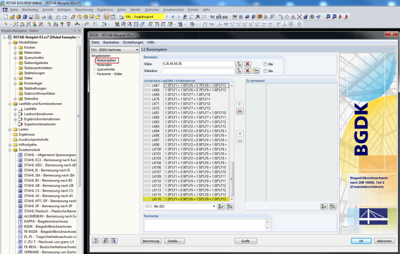Viewport: 400px width, 254px height.
Task: Go to previous load case arrow
Action: [x=173, y=17]
